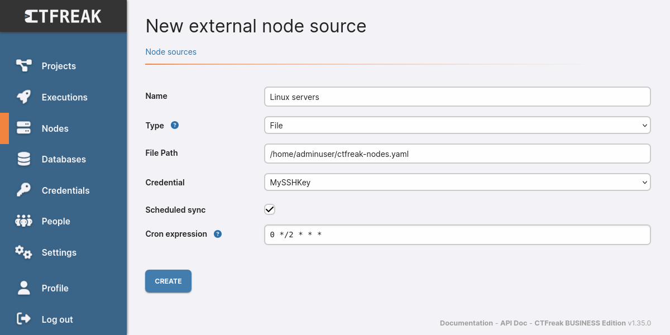Open the Credentials section
This screenshot has height=335, width=670.
(x=65, y=190)
